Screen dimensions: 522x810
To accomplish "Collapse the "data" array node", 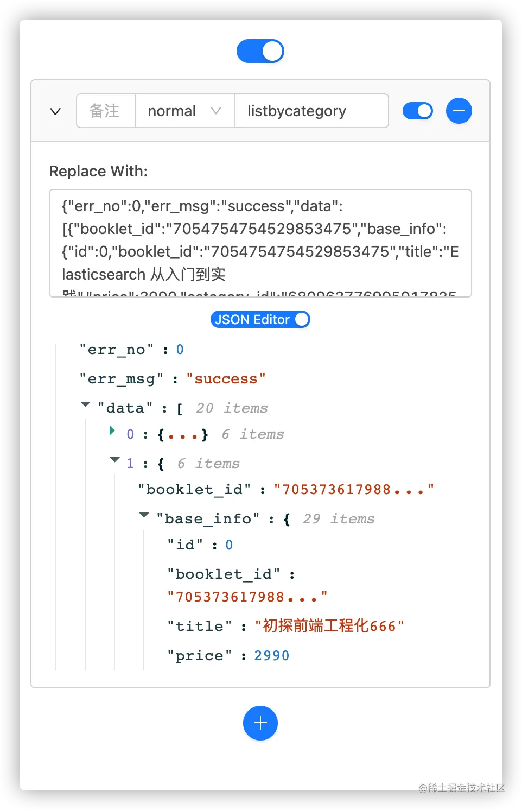I will (x=85, y=404).
